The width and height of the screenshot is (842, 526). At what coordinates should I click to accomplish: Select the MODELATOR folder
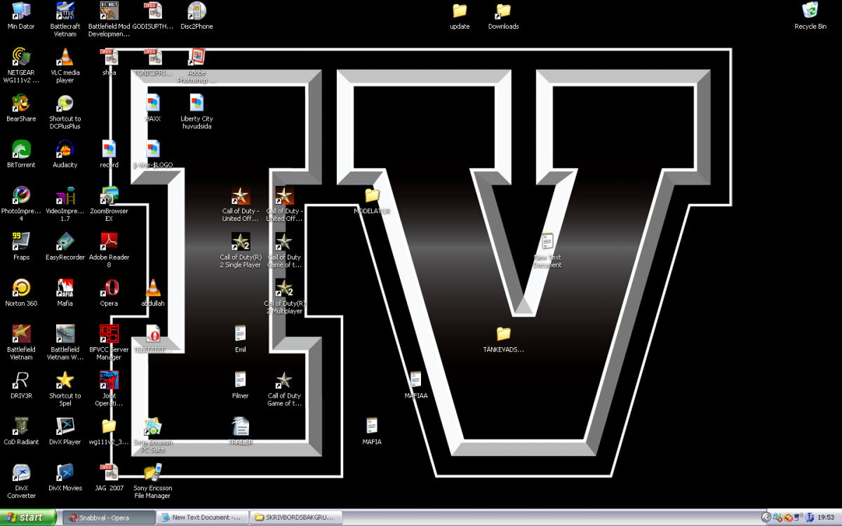(372, 196)
